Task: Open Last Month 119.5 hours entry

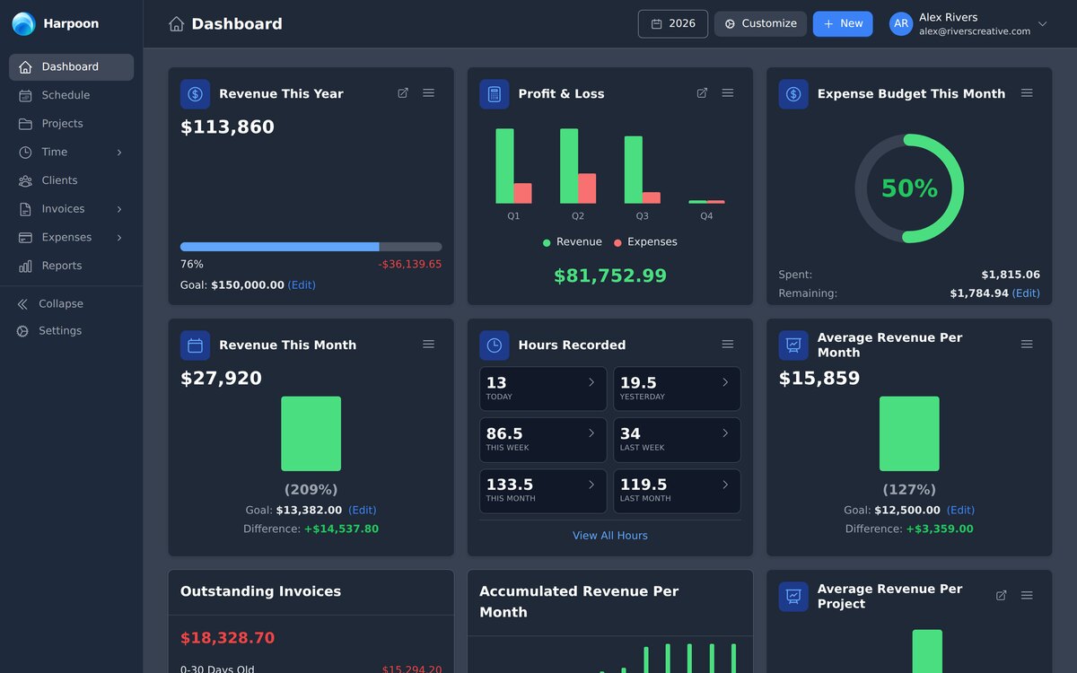Action: click(677, 491)
